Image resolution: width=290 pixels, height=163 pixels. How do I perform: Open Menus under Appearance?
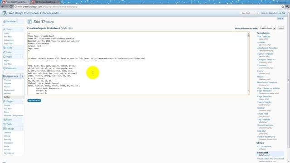[x=7, y=87]
